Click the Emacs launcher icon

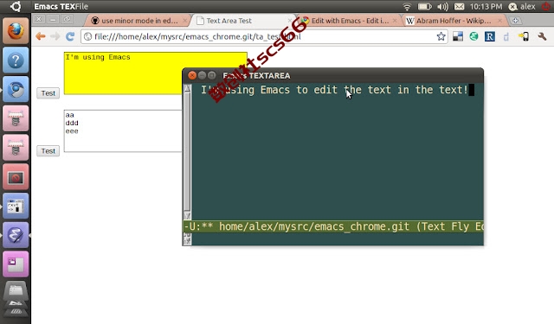pyautogui.click(x=16, y=235)
